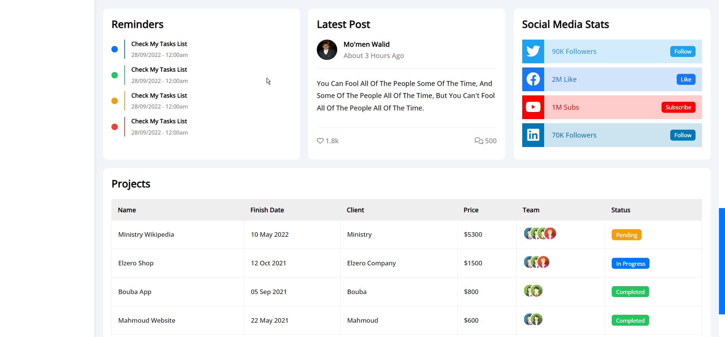Click the In Progress status badge

tap(630, 263)
